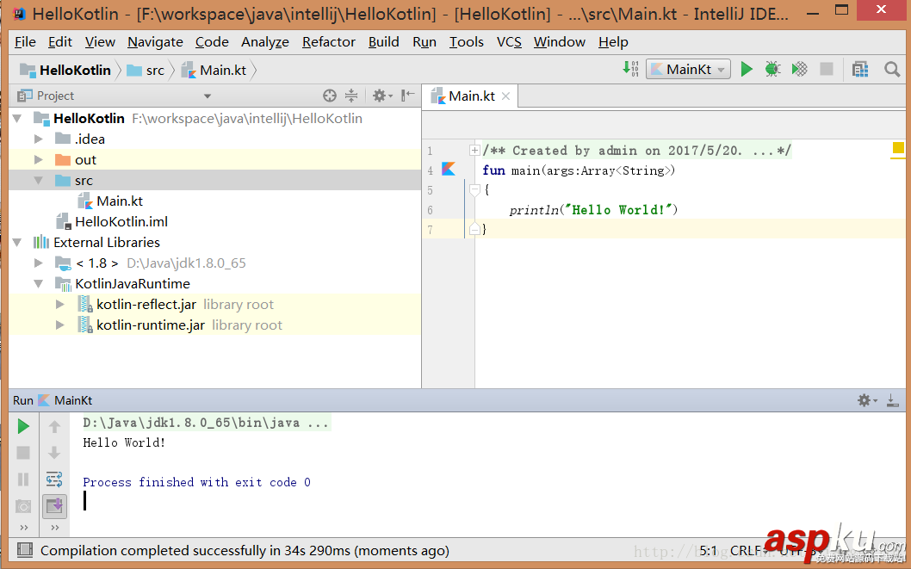Place cursor in println line of code

[593, 209]
